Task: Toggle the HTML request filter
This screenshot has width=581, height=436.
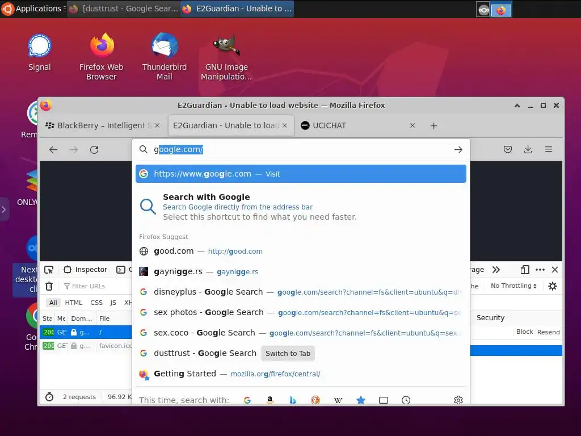Action: (73, 303)
